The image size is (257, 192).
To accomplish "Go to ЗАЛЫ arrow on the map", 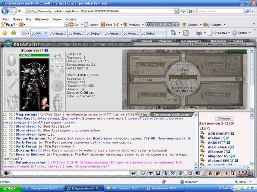I will point(145,80).
